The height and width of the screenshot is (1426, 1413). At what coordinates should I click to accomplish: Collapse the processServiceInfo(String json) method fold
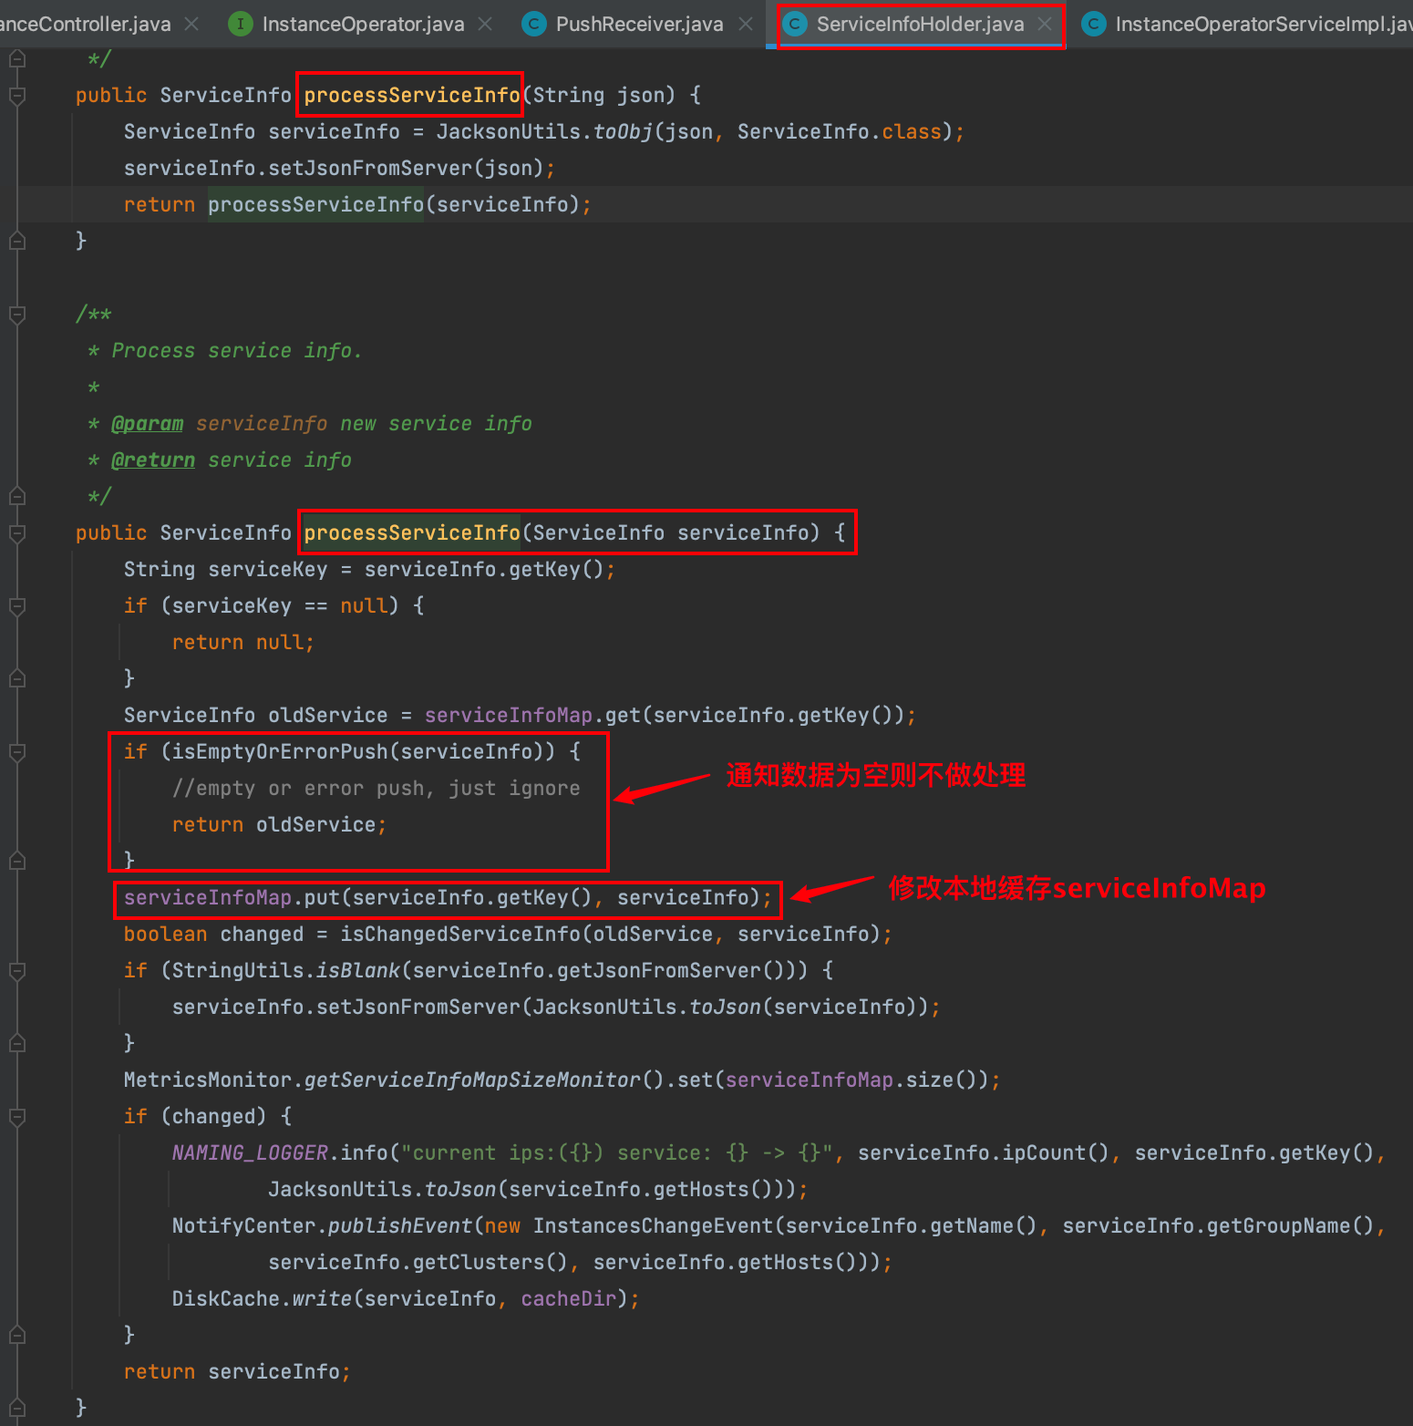point(16,95)
